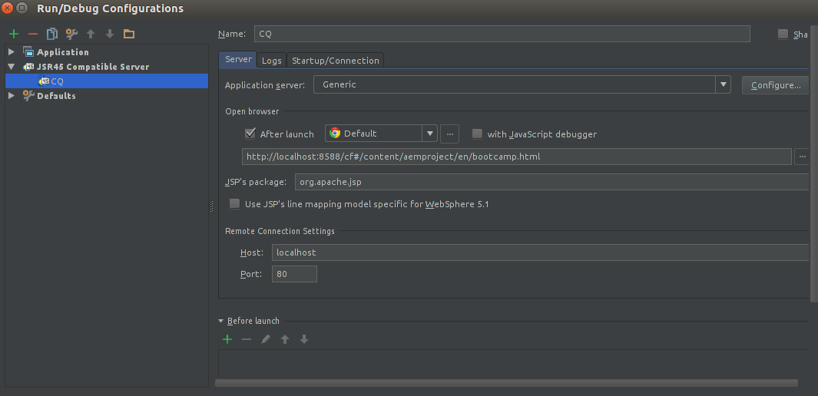Click the Port input field
The image size is (818, 396).
tap(294, 273)
